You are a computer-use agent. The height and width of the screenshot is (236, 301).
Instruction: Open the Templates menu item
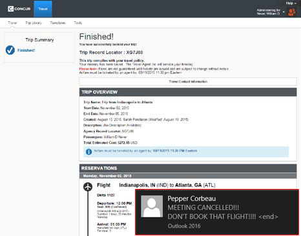click(57, 23)
